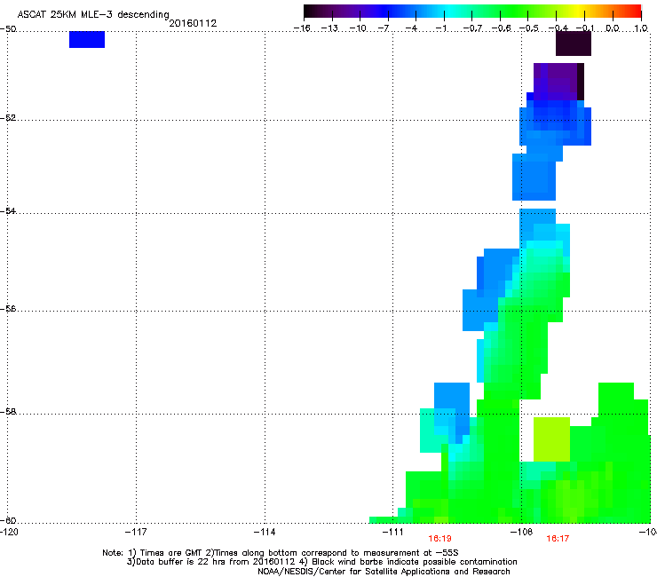
Task: Click the red 16:19 time label
Action: tap(439, 539)
